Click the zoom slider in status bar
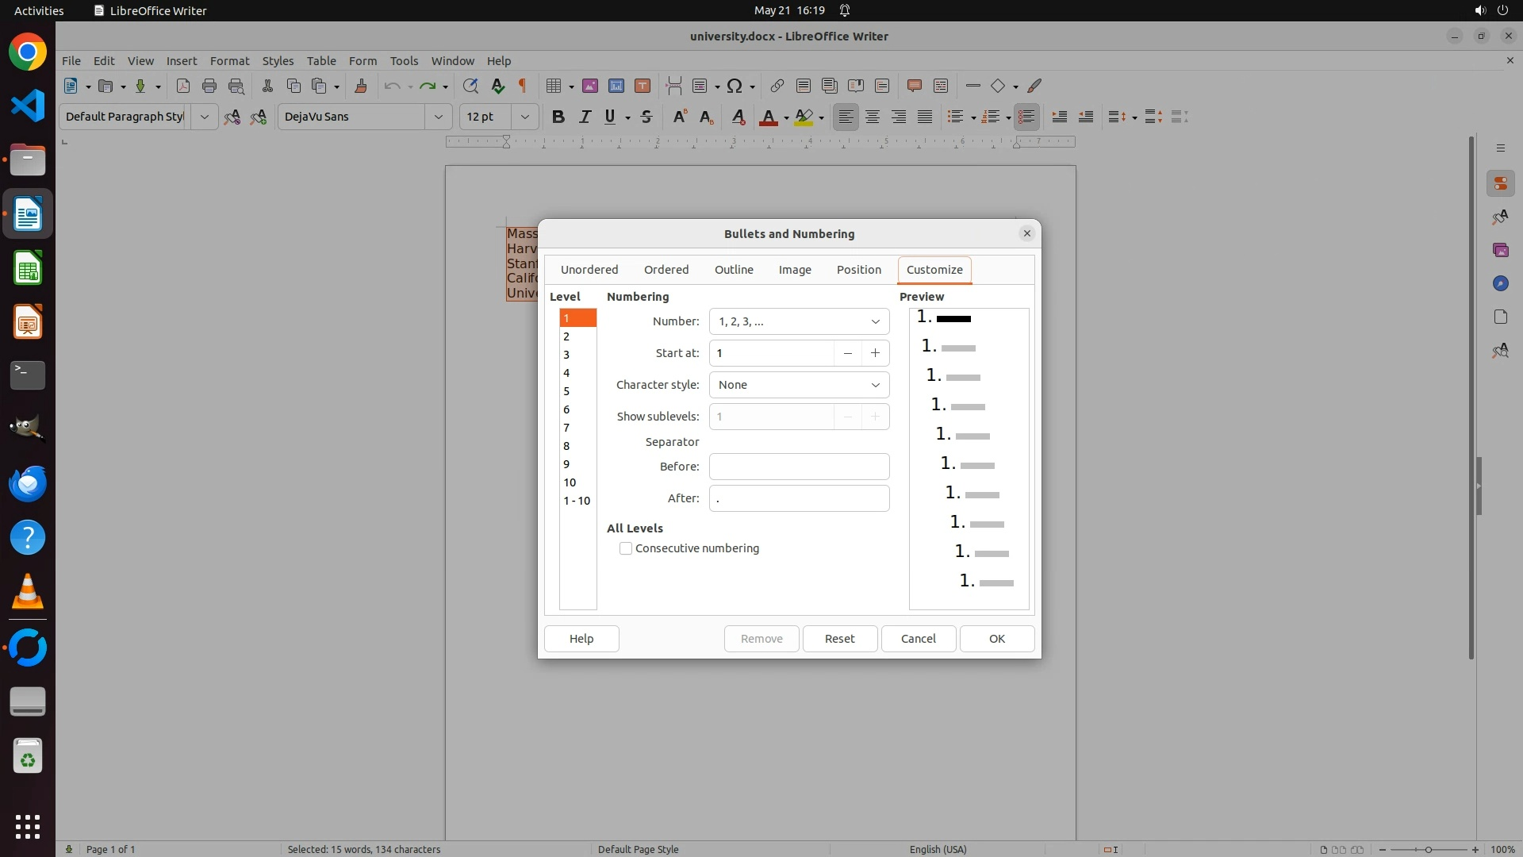This screenshot has height=857, width=1523. (1428, 849)
